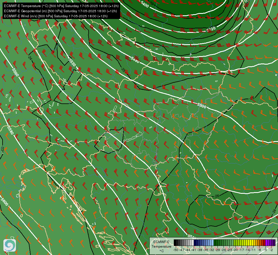278x255 pixels.
Task: Click the -2 value in the legend
Action: (271, 250)
